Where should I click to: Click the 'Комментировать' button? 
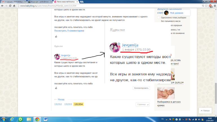click(141, 88)
